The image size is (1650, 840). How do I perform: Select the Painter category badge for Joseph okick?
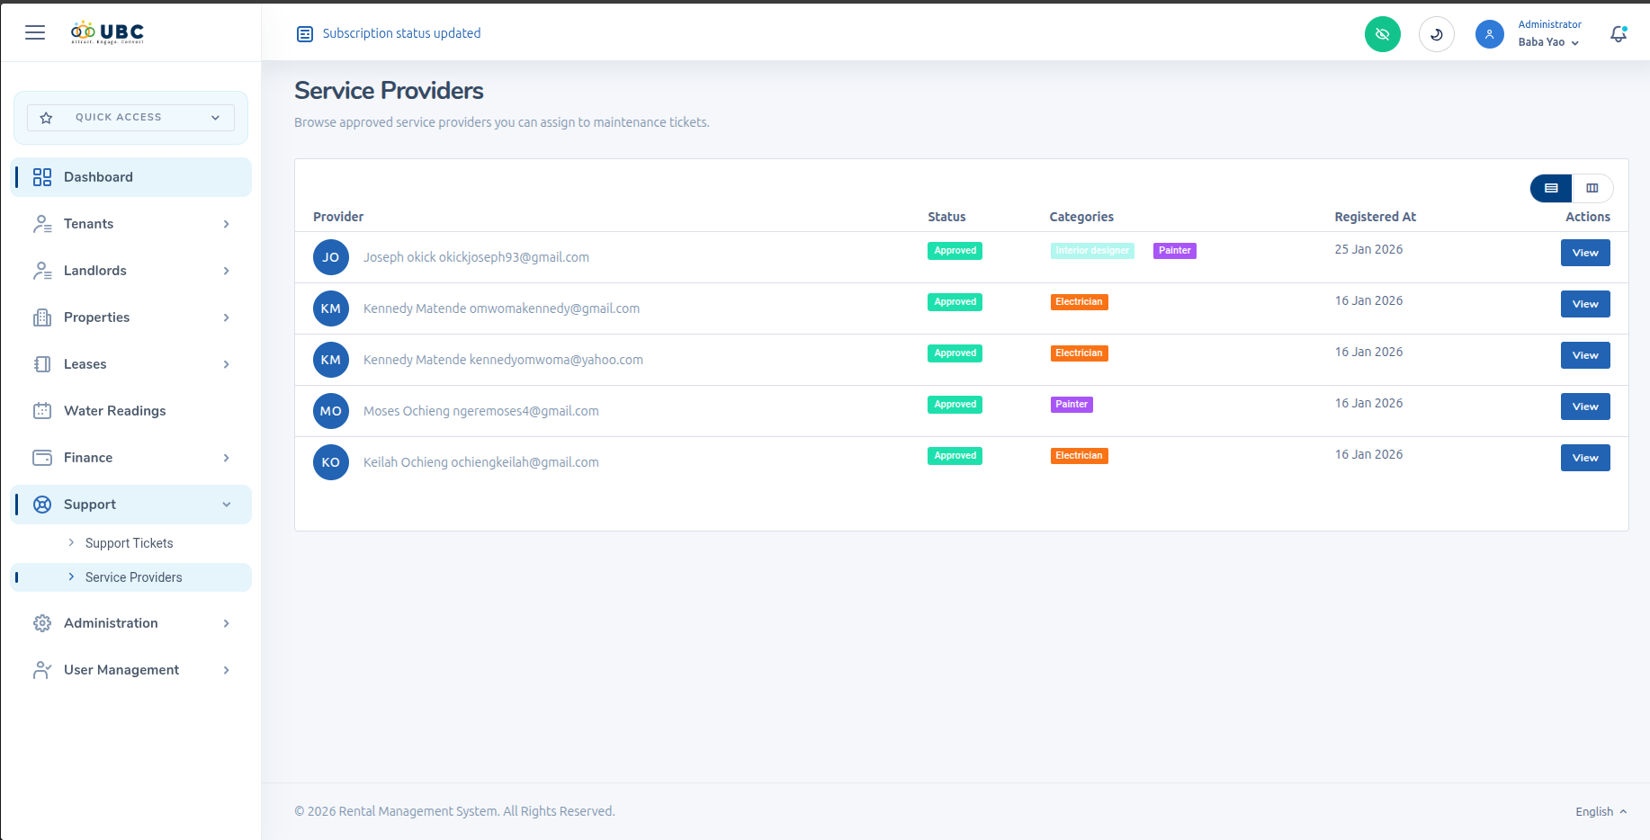[1174, 250]
